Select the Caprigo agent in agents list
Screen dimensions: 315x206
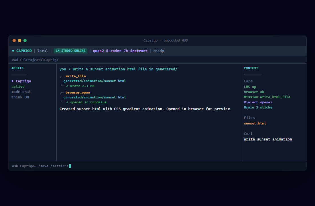point(21,81)
